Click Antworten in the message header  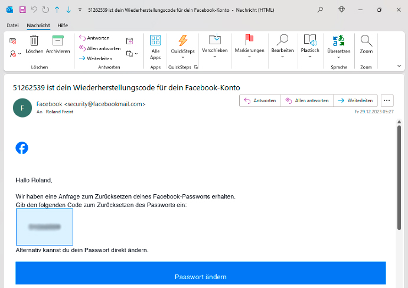click(260, 100)
